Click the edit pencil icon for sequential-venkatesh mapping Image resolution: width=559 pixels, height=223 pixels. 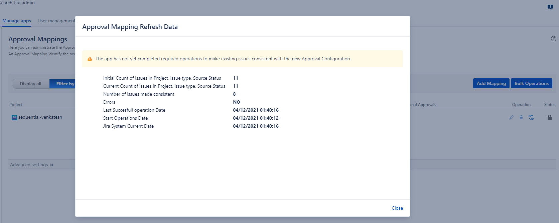[511, 117]
